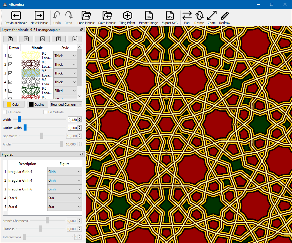
Task: Click the Mosaic column header
Action: tap(37, 48)
